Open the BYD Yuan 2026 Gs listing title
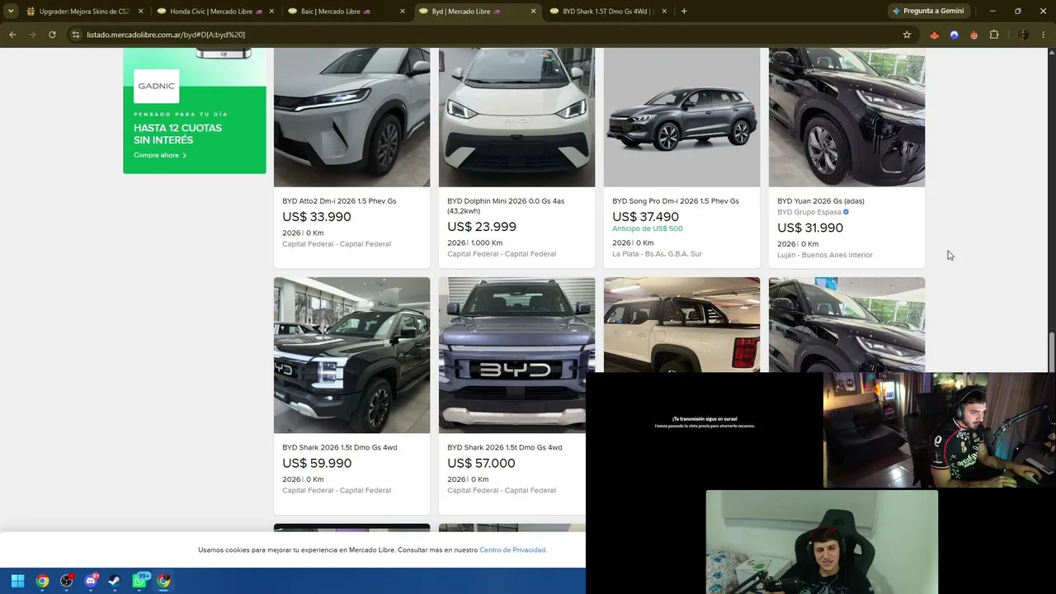 821,201
